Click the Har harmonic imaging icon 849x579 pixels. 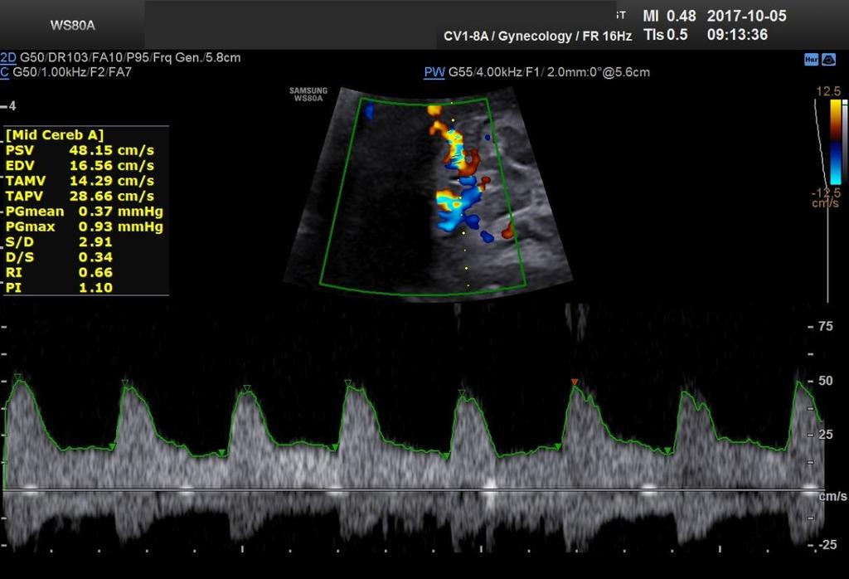pos(811,60)
